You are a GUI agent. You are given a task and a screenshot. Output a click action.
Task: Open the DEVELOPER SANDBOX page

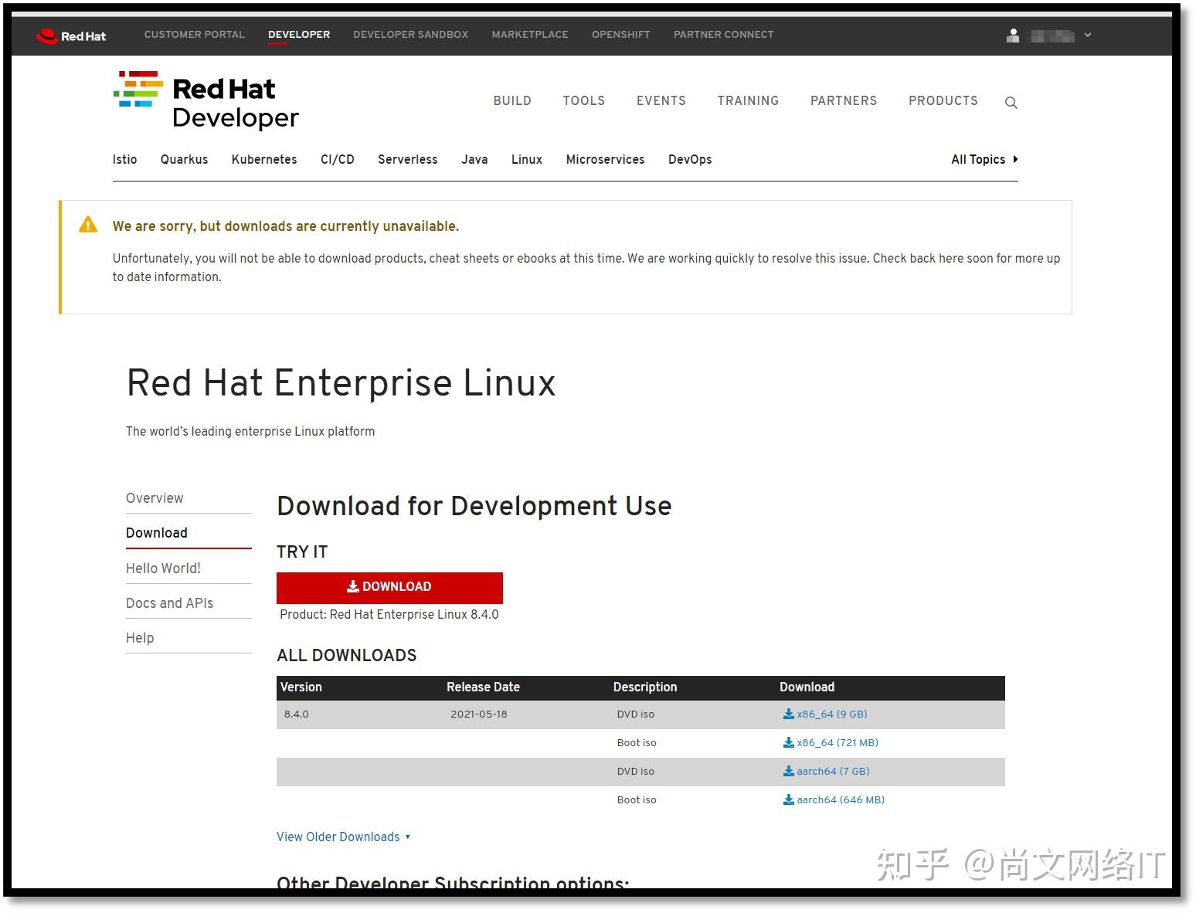410,34
